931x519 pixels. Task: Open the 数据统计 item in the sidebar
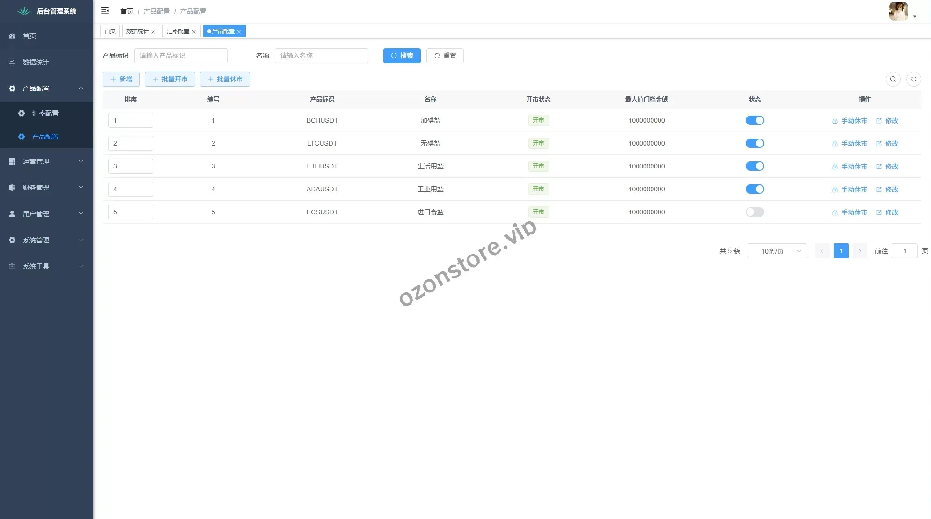click(36, 62)
